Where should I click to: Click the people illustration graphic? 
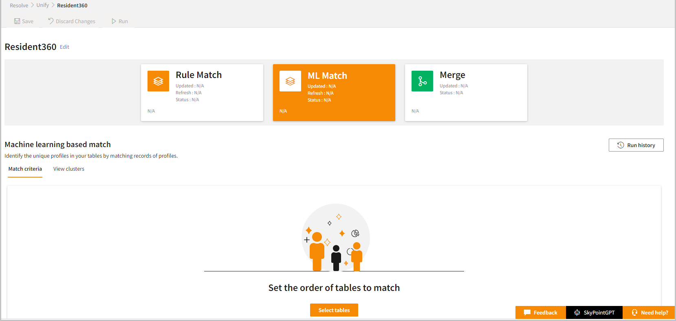[x=335, y=238]
